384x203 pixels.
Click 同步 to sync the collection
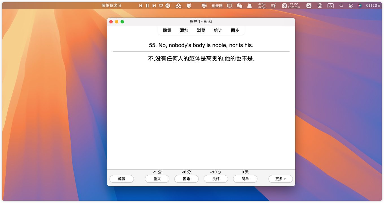tap(235, 30)
